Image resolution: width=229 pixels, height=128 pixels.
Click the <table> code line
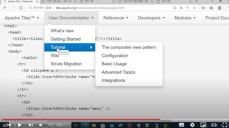[30, 57]
